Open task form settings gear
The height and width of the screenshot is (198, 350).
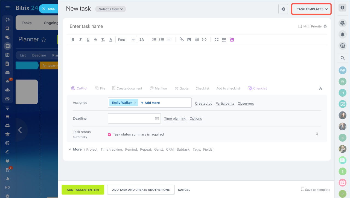(283, 9)
